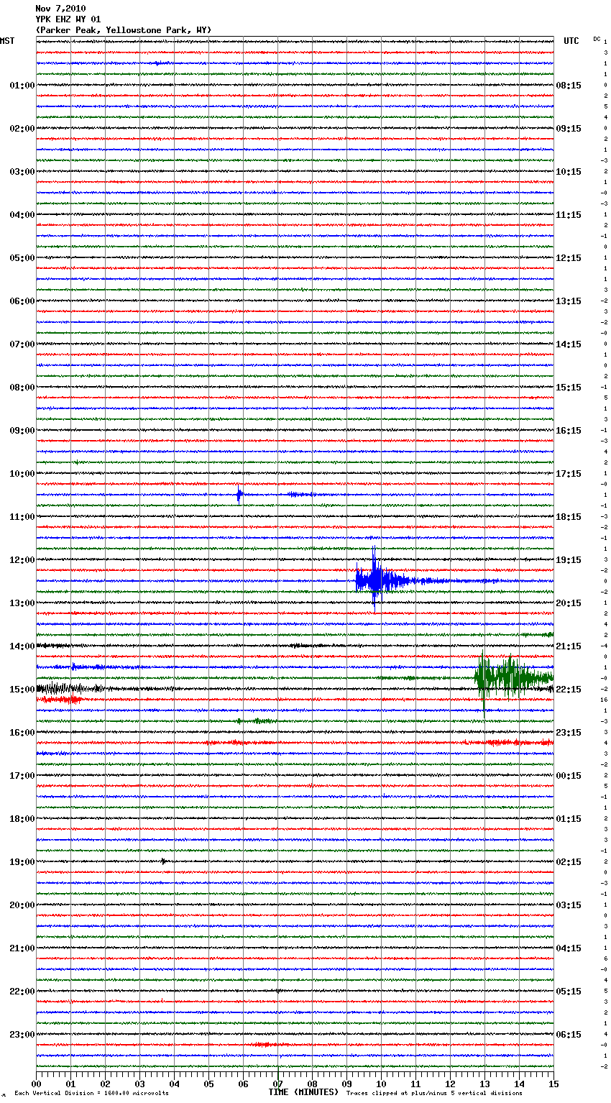Select the 13:00 MST time label
The width and height of the screenshot is (611, 1103).
click(x=22, y=603)
